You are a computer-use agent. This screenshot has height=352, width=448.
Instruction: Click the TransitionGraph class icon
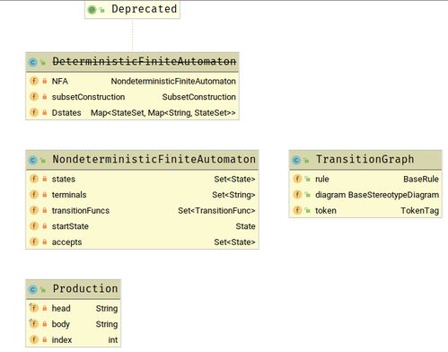point(296,160)
